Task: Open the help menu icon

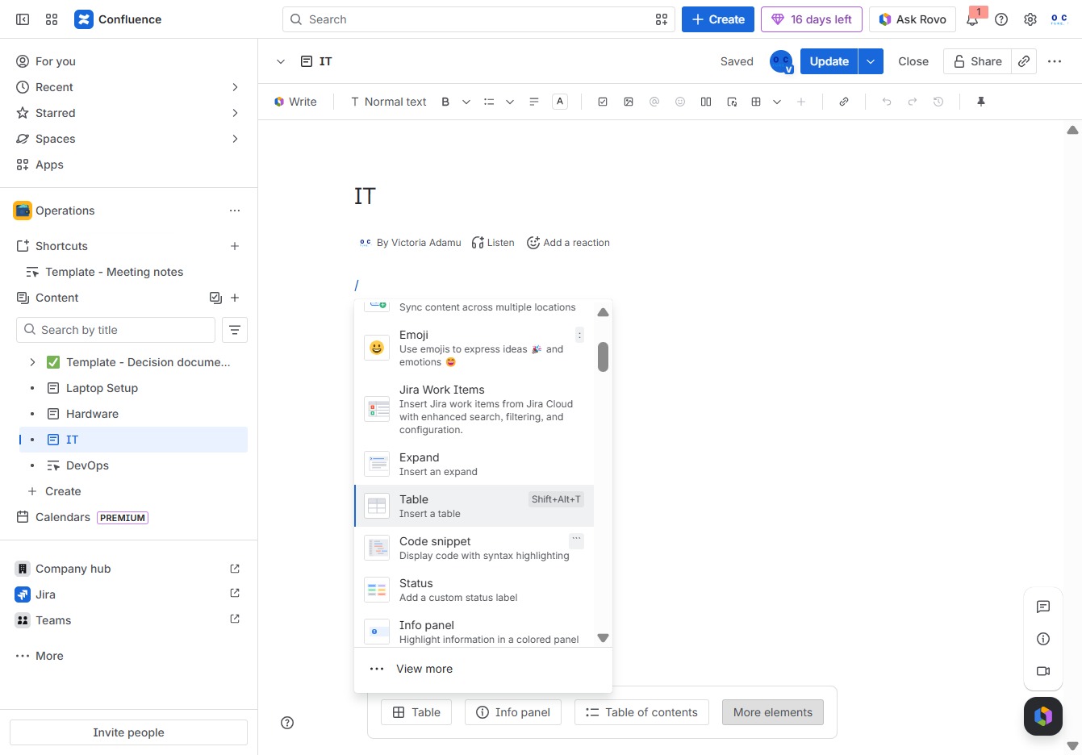Action: [1001, 19]
